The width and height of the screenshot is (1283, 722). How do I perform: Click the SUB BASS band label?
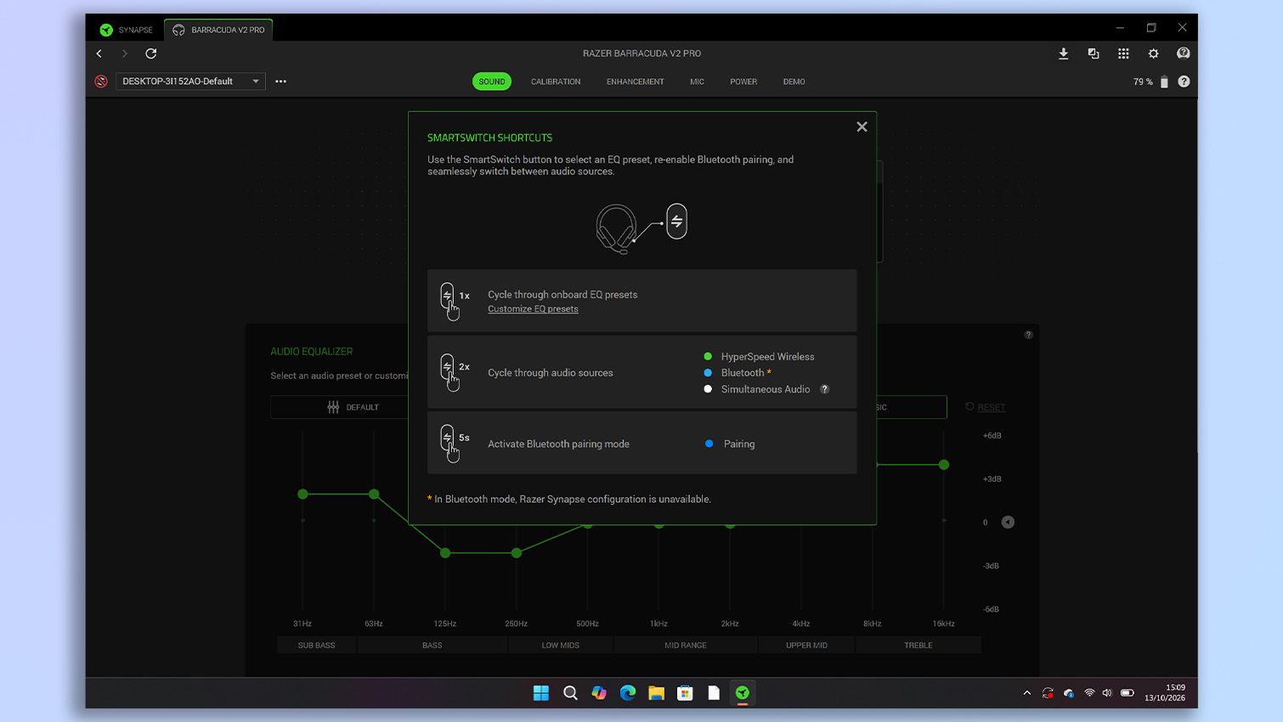click(x=316, y=646)
